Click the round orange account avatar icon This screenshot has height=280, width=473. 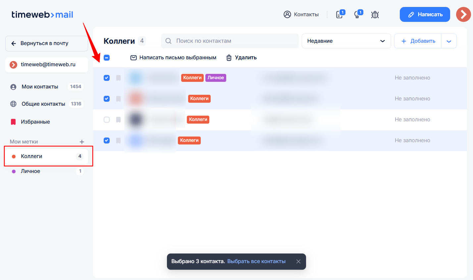click(x=463, y=15)
